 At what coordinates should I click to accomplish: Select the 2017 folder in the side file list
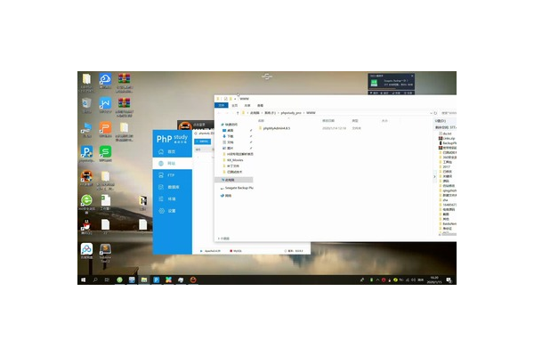445,167
